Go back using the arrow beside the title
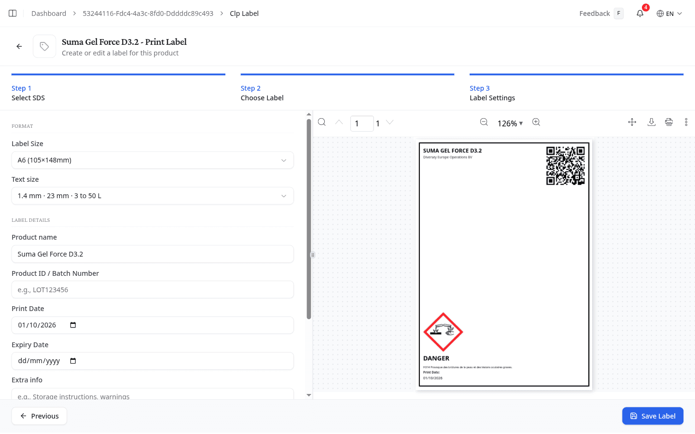This screenshot has width=695, height=434. (x=19, y=46)
